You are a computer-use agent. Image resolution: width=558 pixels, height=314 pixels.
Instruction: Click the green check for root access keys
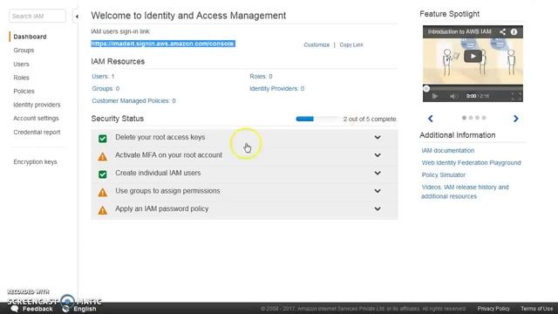tap(103, 139)
